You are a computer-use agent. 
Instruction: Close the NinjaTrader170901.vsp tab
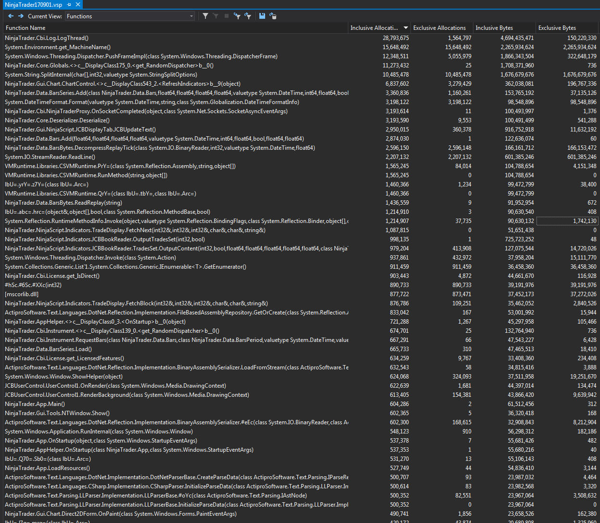pyautogui.click(x=78, y=4)
